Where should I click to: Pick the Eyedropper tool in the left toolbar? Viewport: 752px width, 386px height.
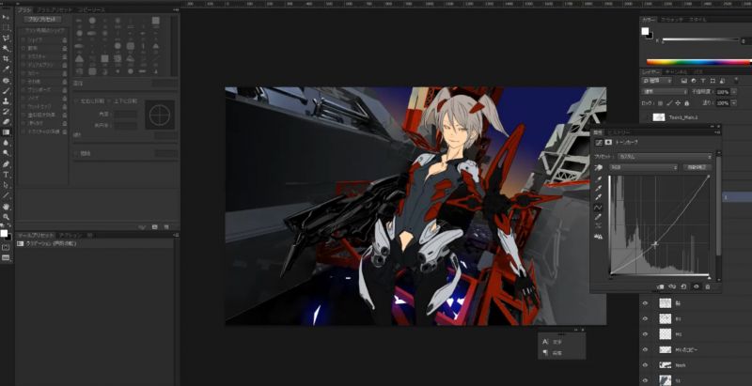(x=7, y=69)
